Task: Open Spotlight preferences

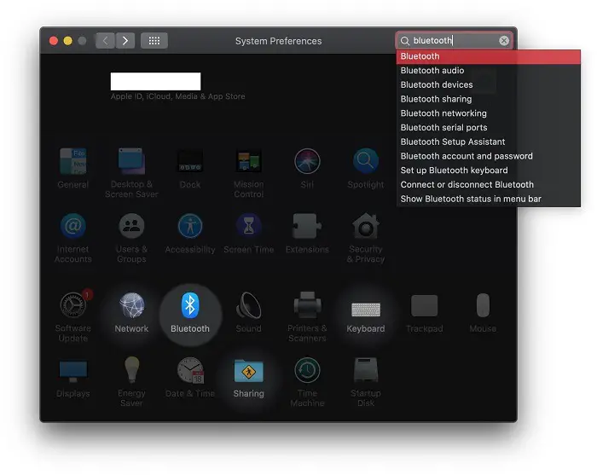Action: coord(366,161)
